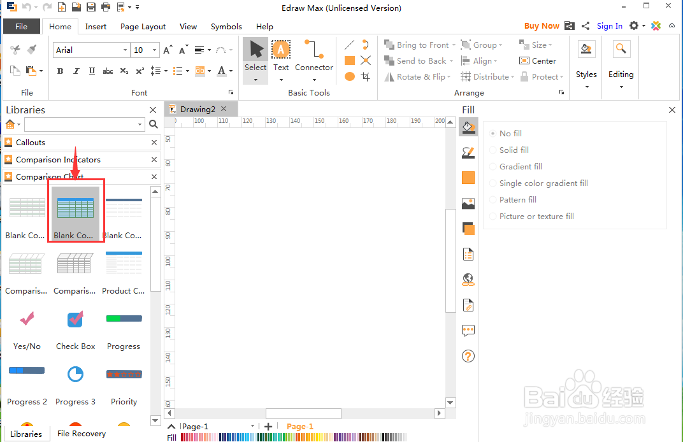This screenshot has height=442, width=683.
Task: Open the Help tab
Action: point(264,27)
